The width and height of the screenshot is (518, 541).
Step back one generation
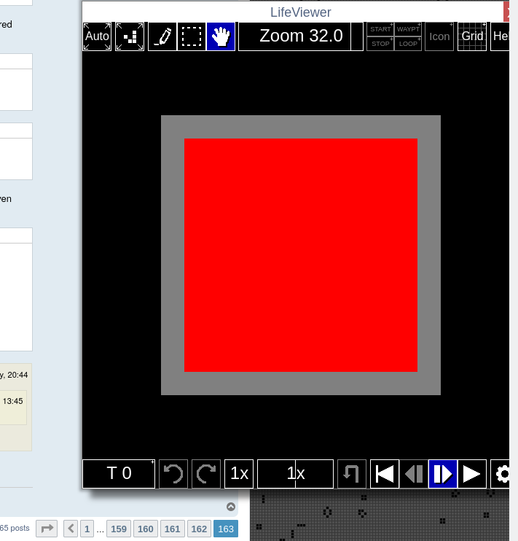pos(414,474)
